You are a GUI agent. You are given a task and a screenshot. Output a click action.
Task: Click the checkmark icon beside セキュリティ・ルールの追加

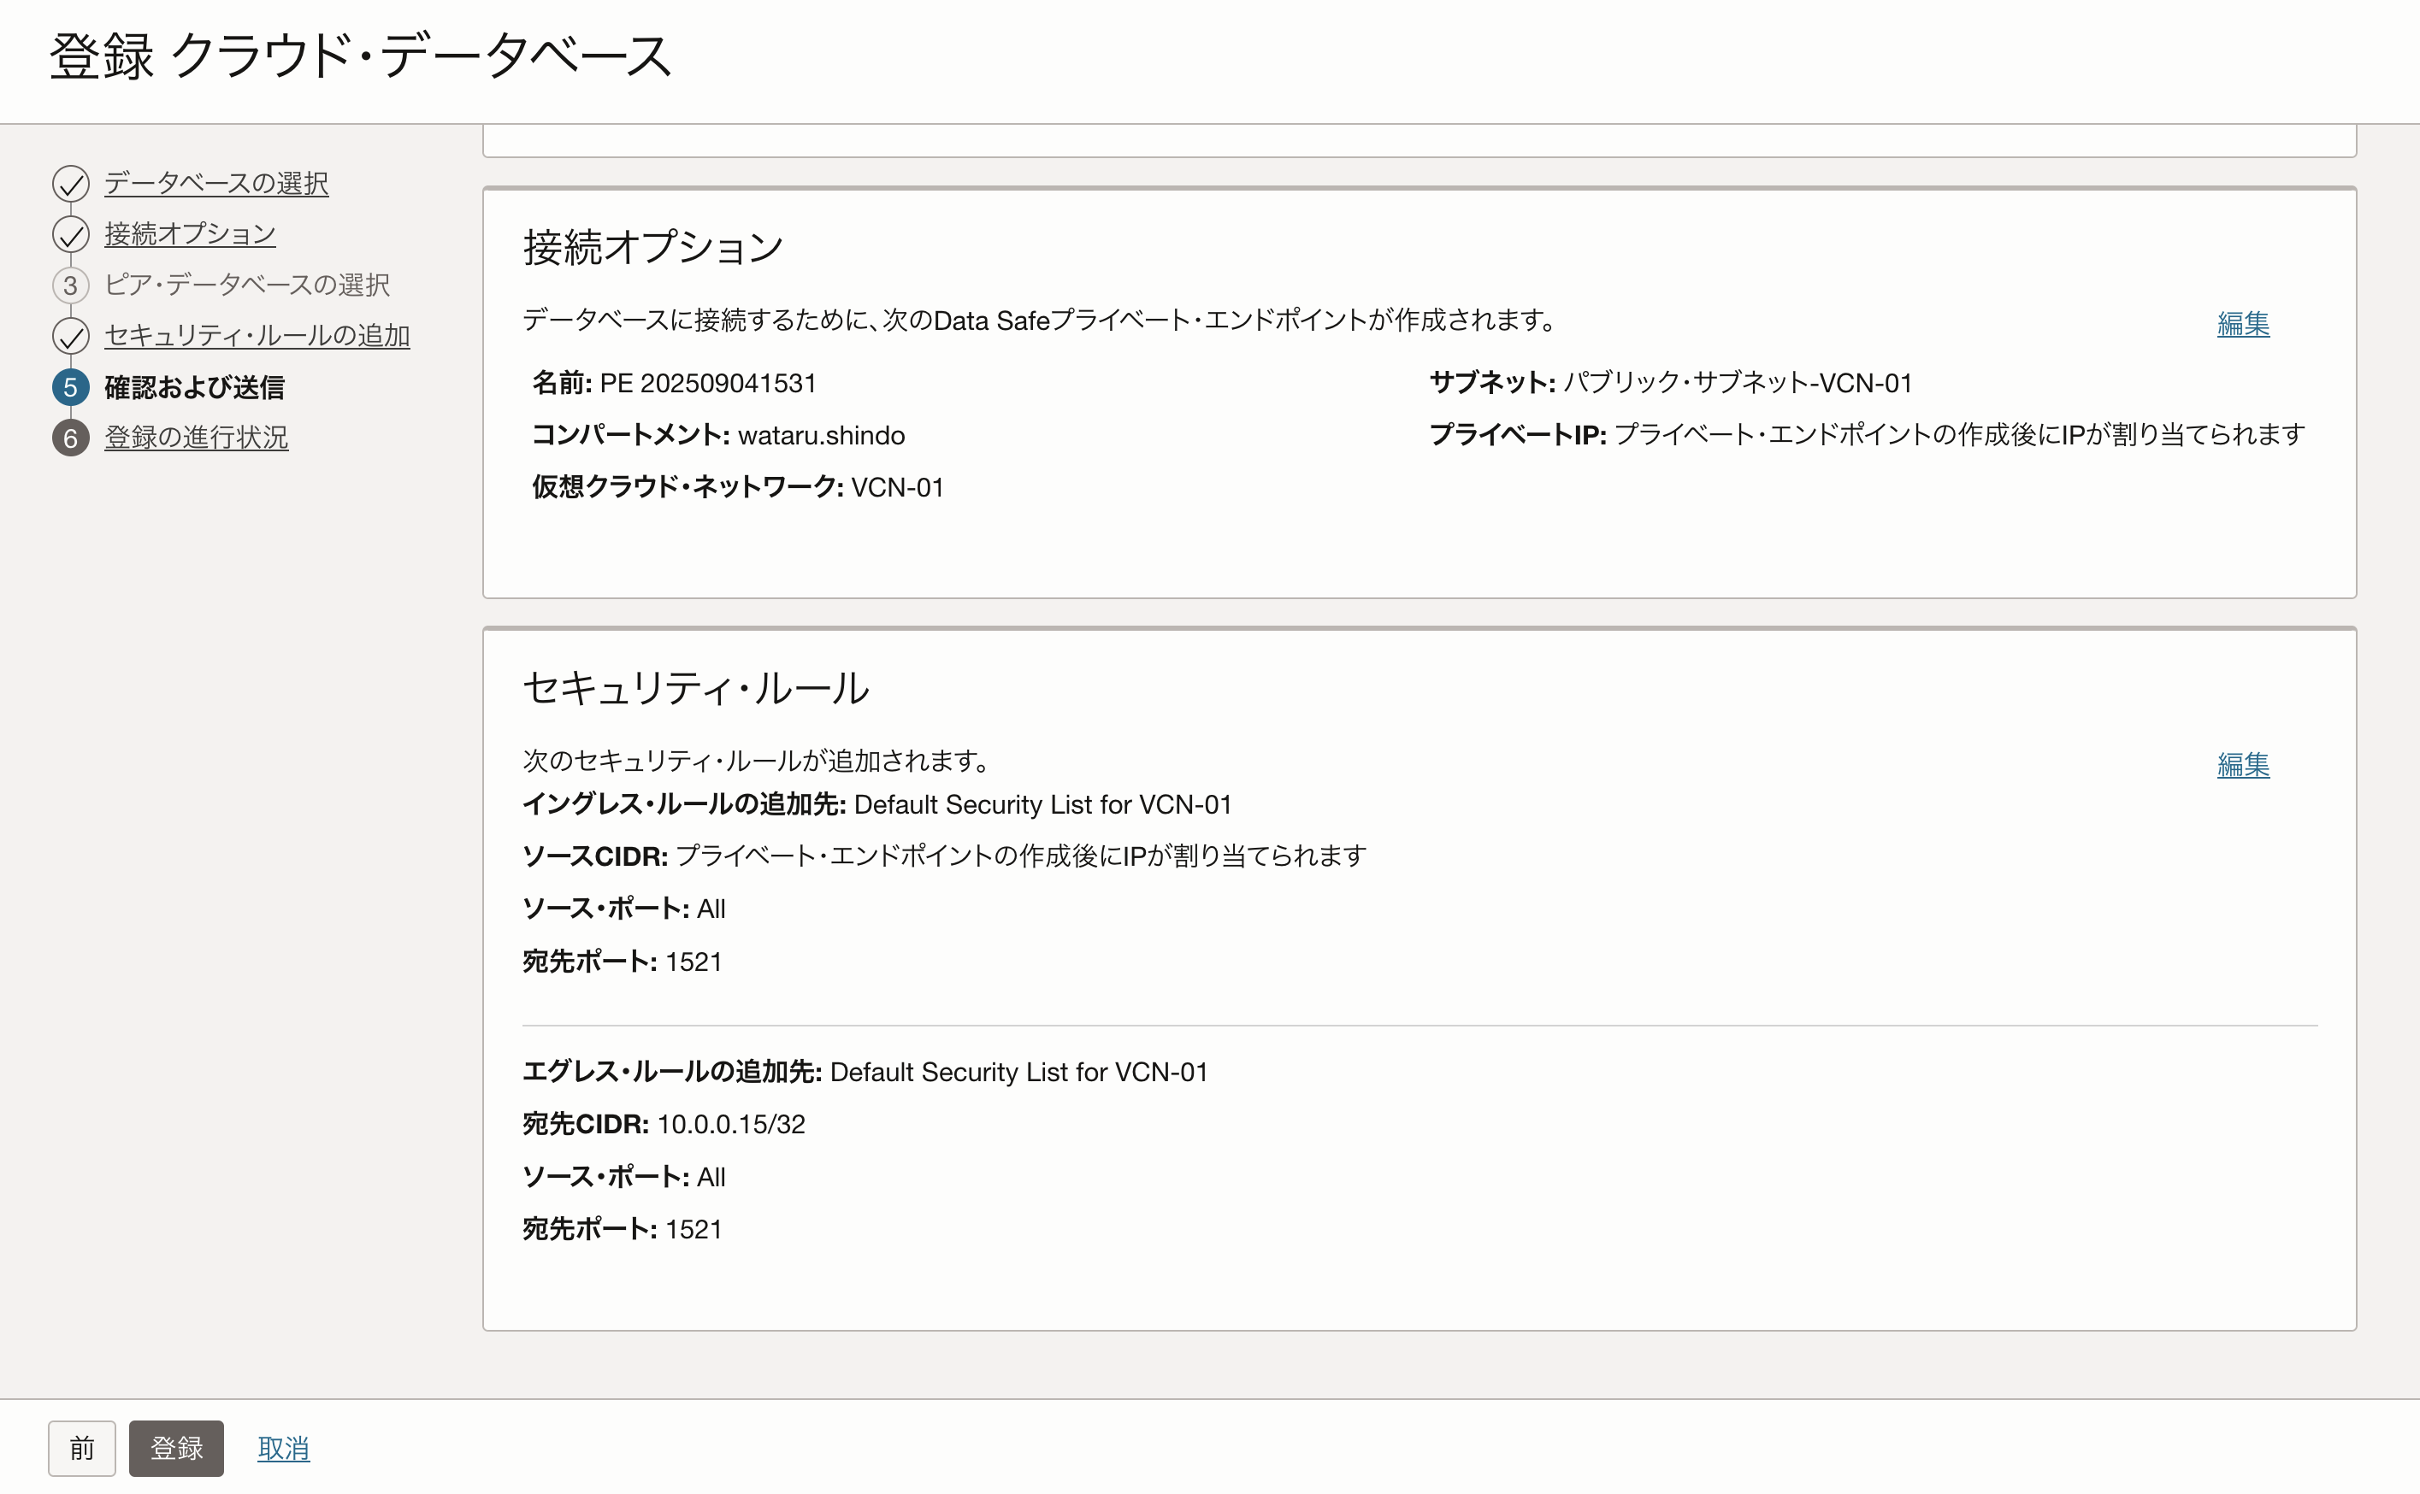pos(70,336)
